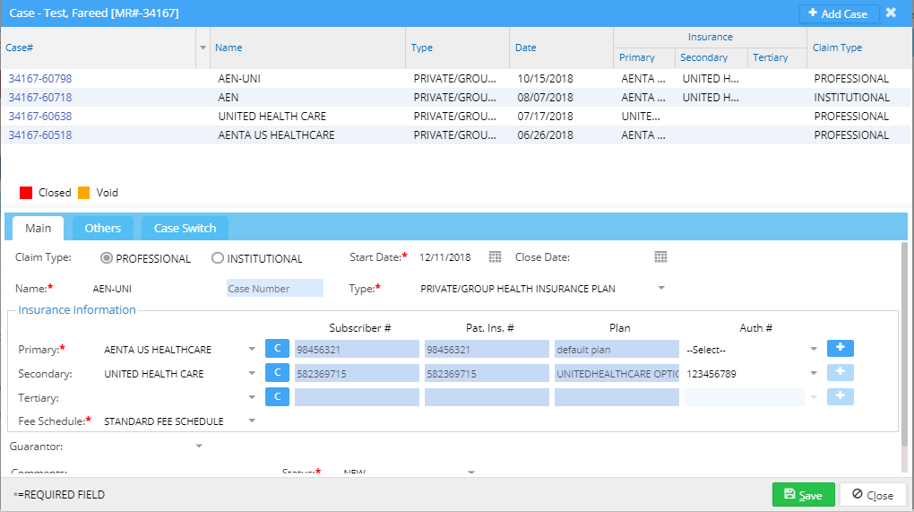
Task: Open the Case# column filter arrow
Action: 203,48
